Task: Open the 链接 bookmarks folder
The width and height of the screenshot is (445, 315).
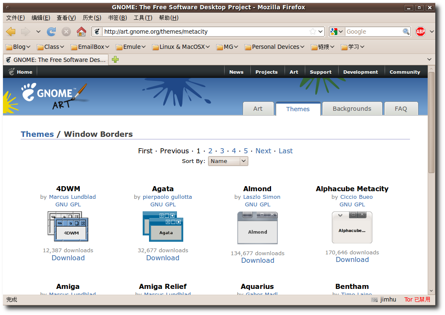Action: 323,47
